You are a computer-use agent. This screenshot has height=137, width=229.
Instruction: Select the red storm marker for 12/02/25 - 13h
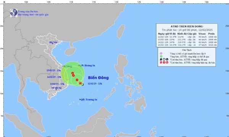[80, 83]
